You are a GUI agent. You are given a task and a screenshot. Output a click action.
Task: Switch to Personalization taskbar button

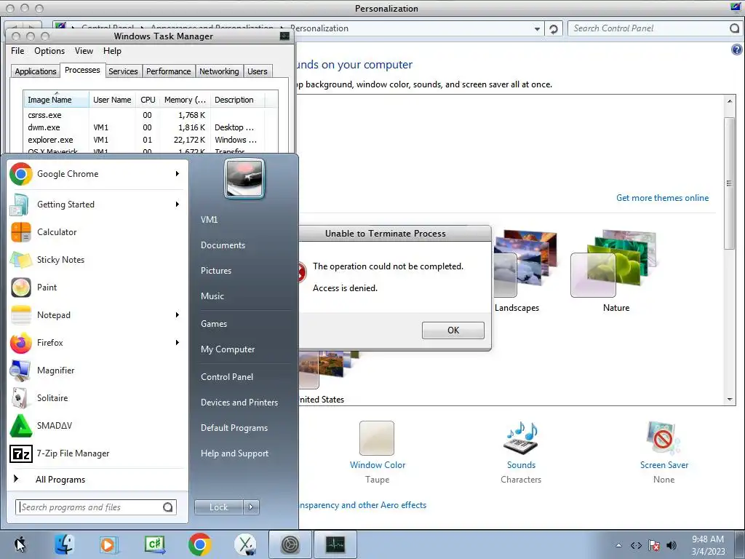tap(290, 544)
